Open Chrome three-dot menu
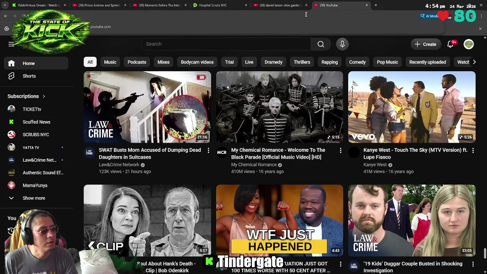 [x=481, y=16]
